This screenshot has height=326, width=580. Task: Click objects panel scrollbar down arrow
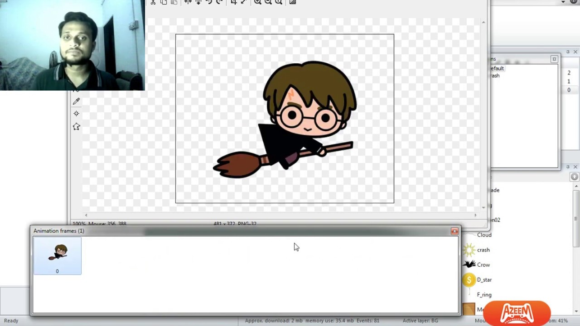575,311
